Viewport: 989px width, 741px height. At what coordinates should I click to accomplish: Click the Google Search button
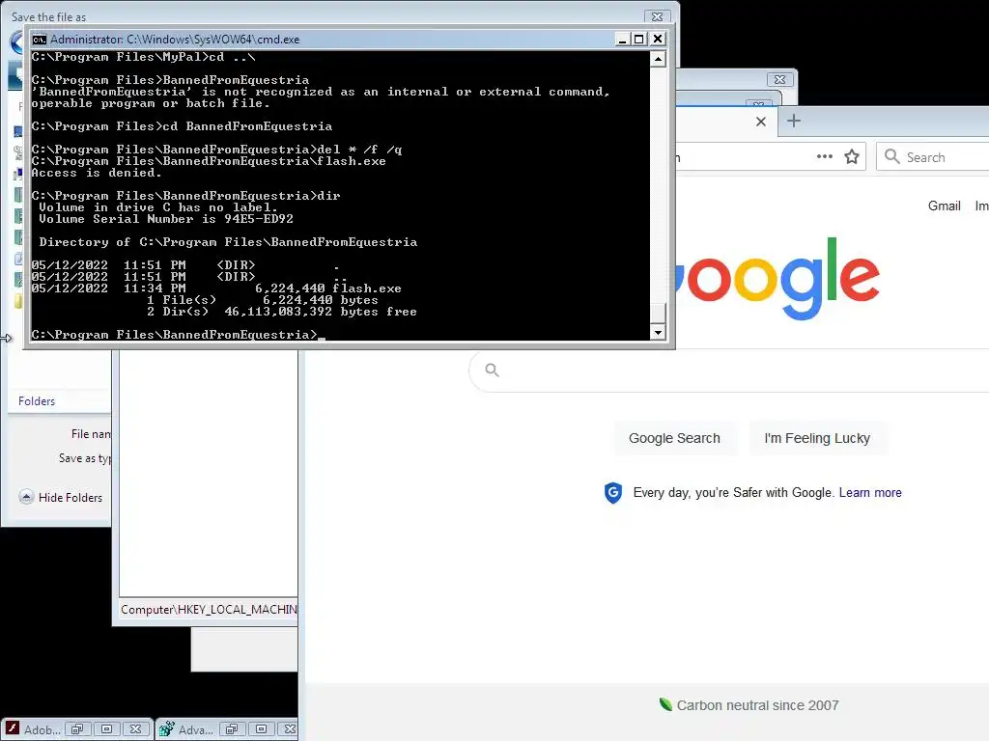click(674, 438)
